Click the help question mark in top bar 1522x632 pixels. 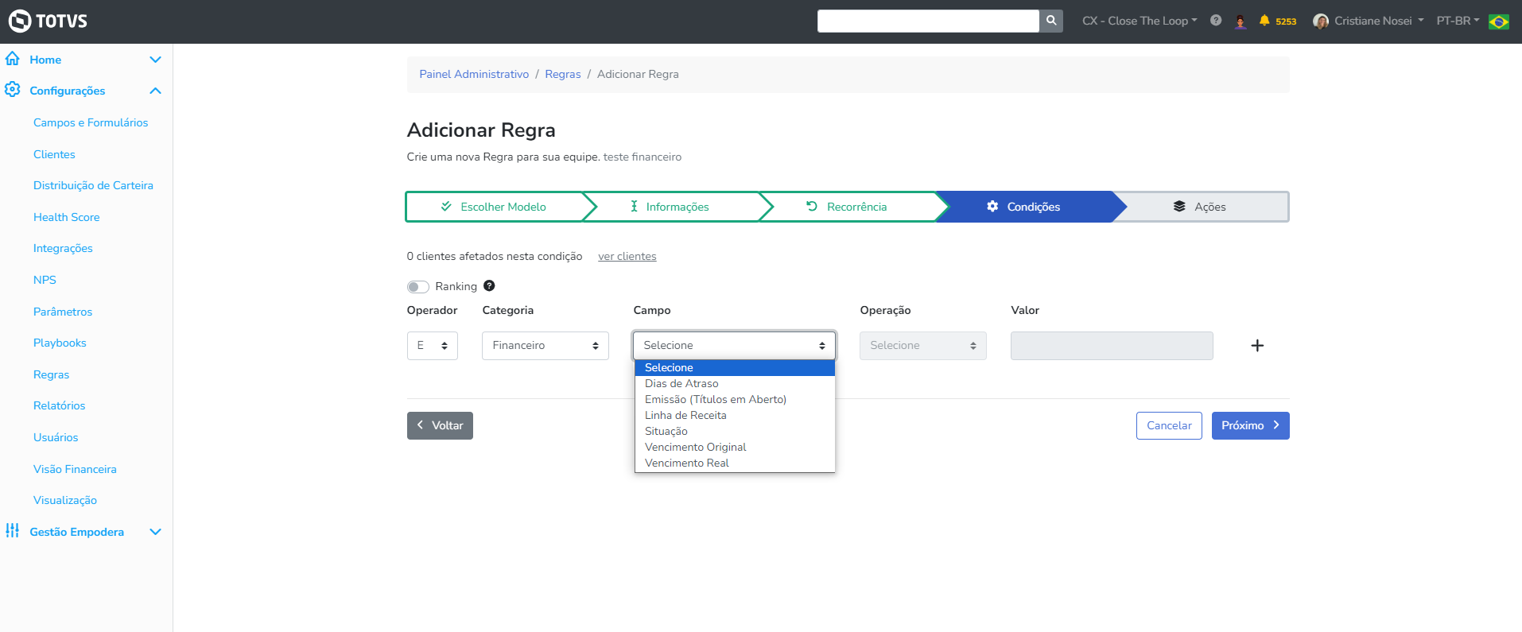click(x=1216, y=21)
